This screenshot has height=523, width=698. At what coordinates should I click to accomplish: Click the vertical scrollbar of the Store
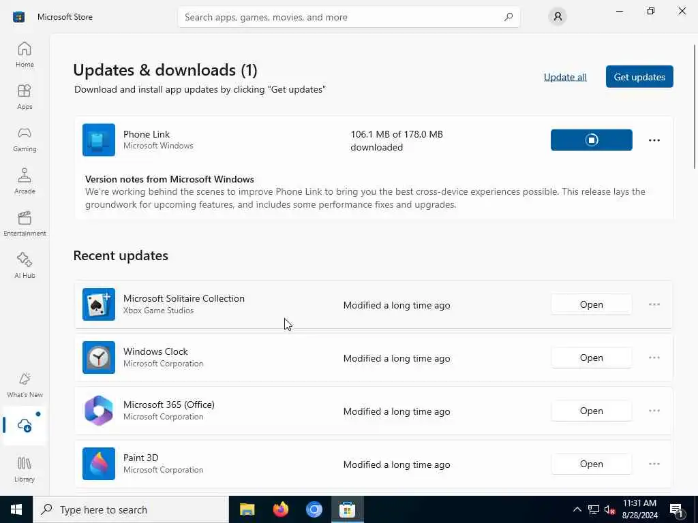tap(694, 107)
